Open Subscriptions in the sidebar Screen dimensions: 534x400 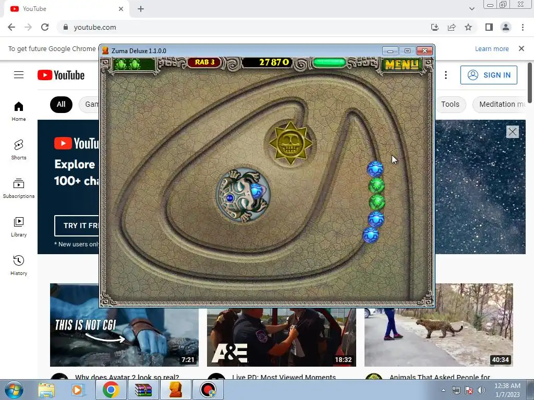pos(19,188)
